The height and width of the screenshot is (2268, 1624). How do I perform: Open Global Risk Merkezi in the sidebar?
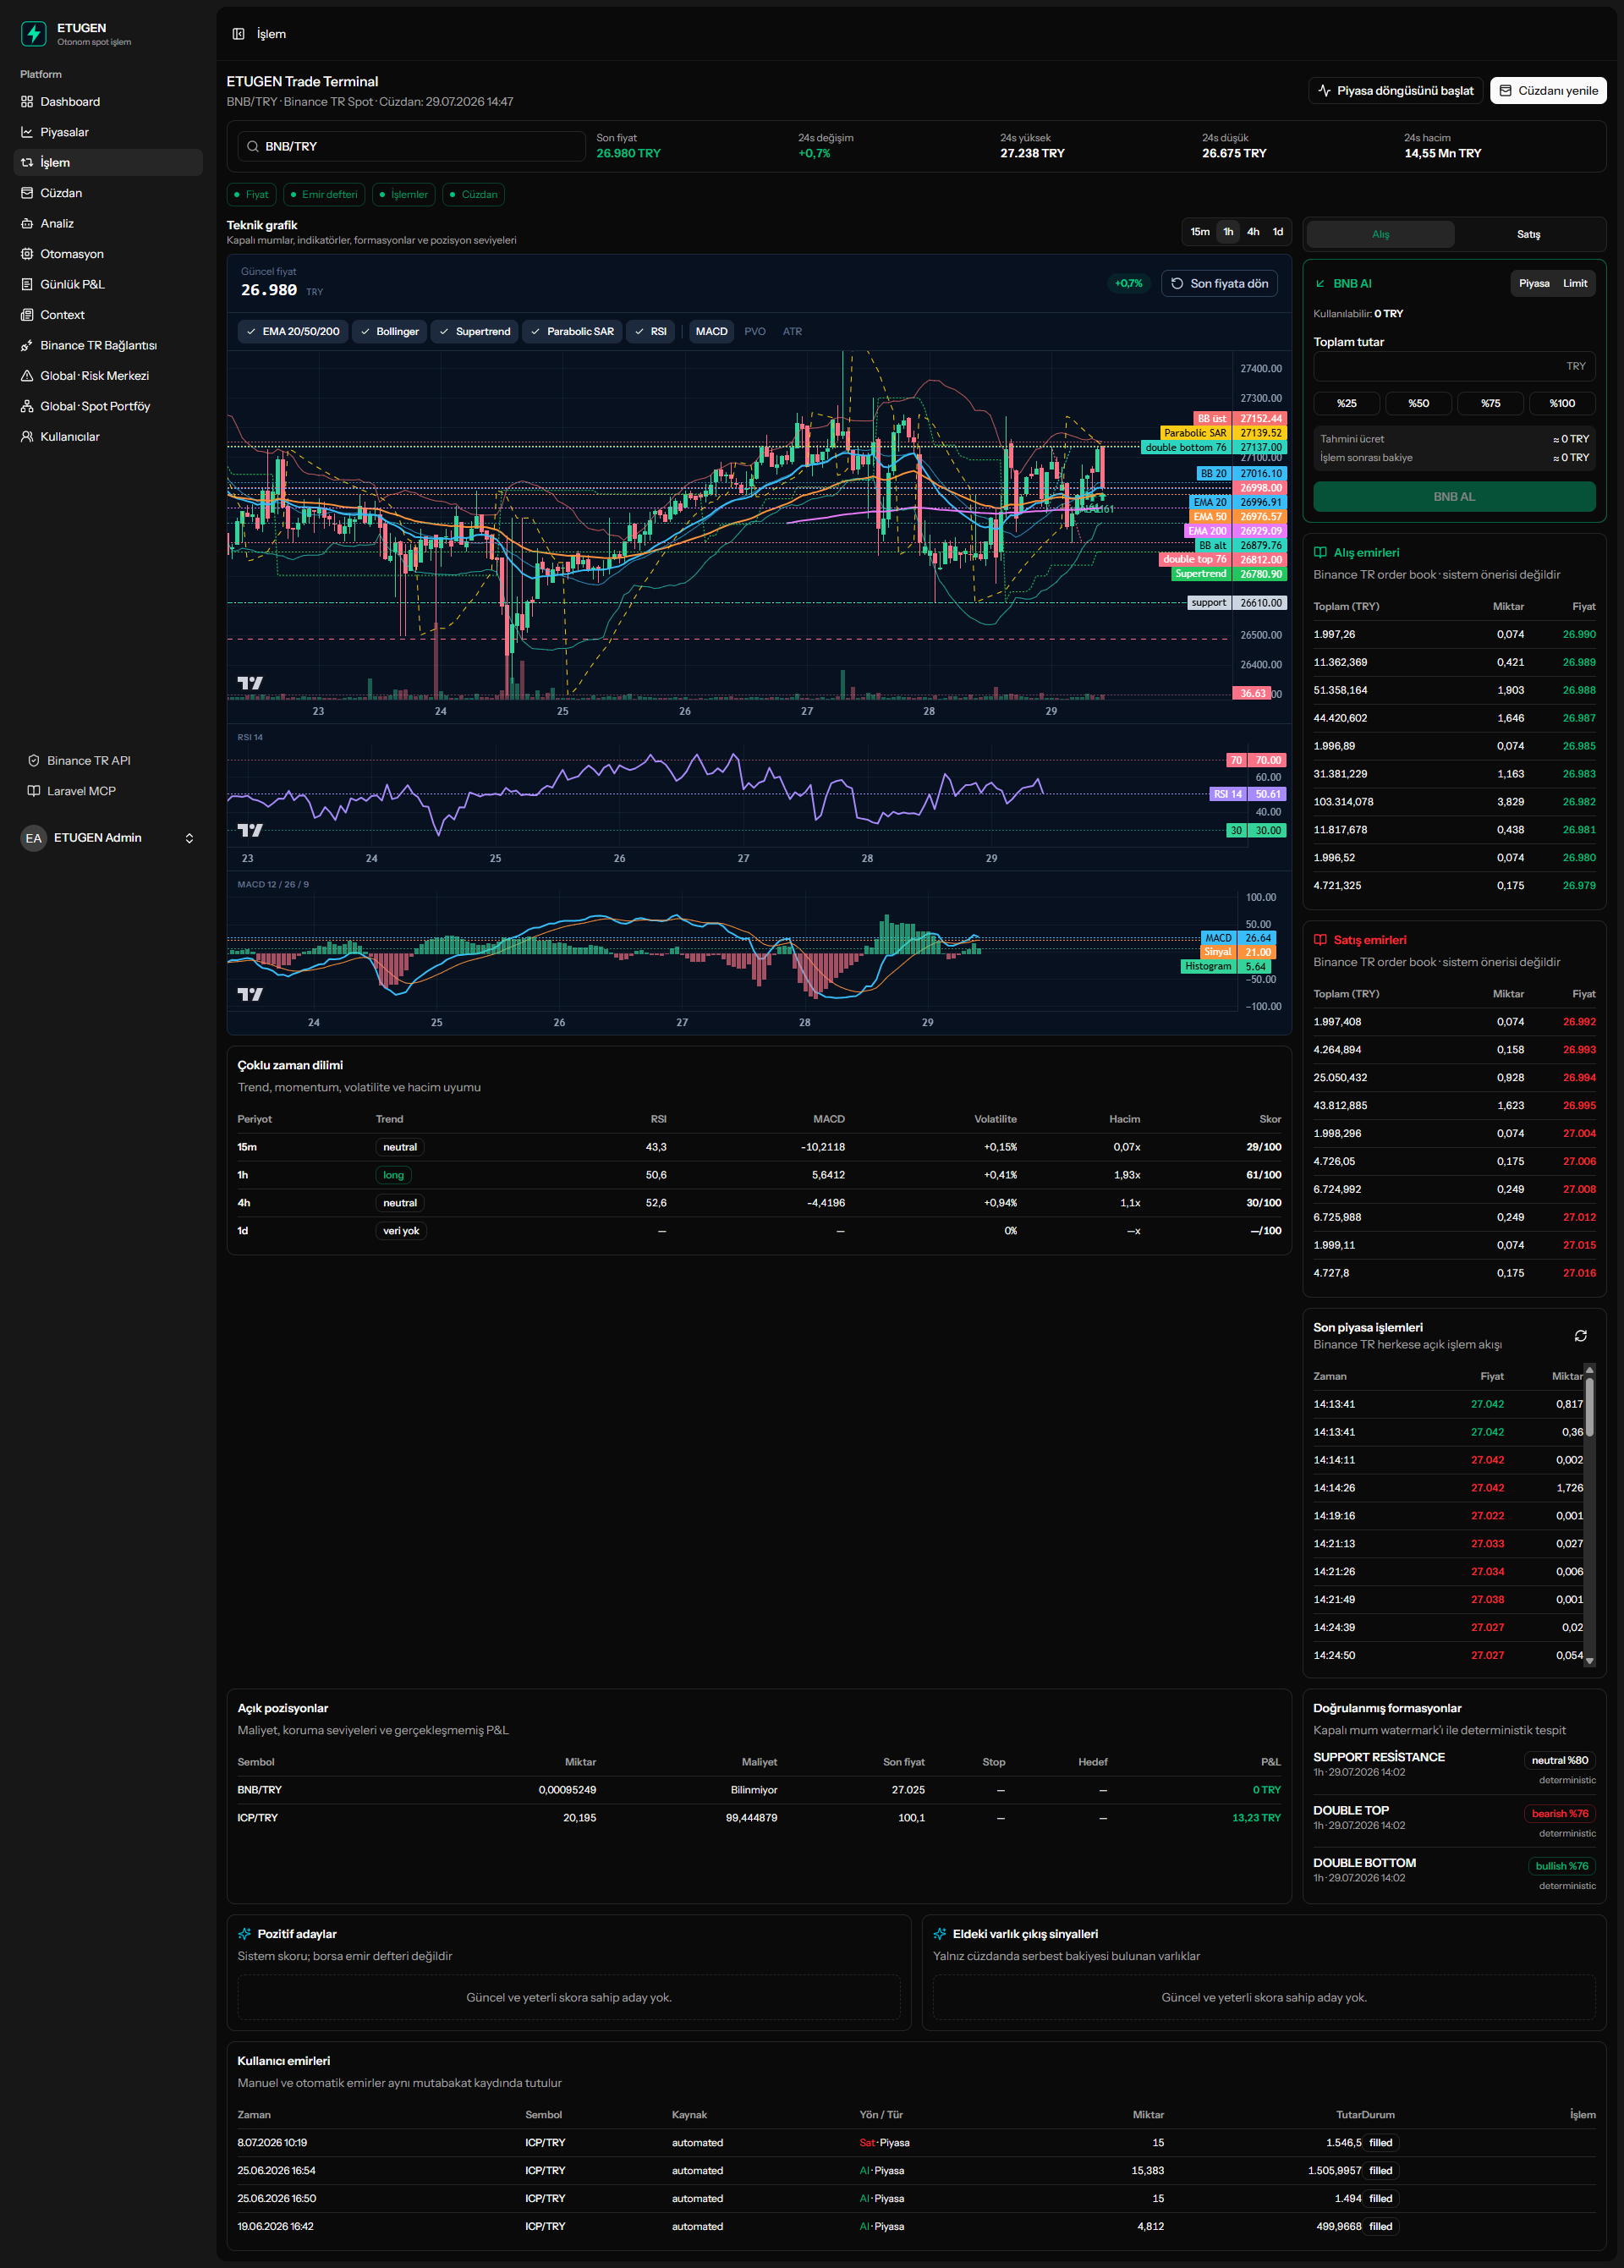[108, 376]
